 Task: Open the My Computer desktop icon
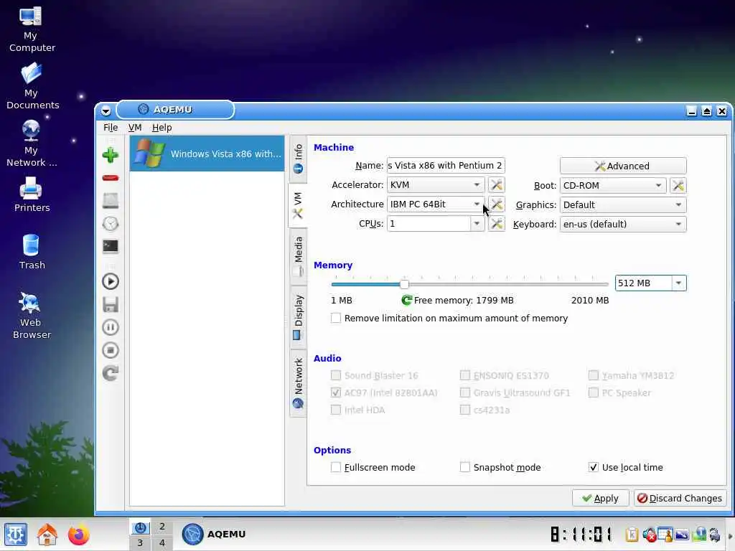click(32, 29)
